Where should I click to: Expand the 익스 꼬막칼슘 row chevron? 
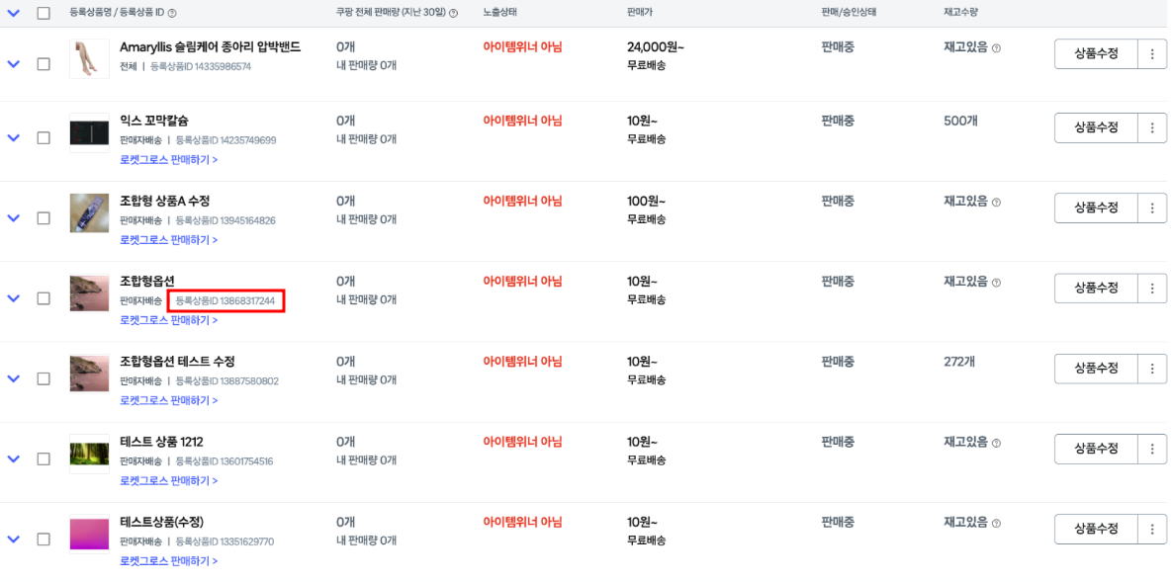(x=13, y=138)
